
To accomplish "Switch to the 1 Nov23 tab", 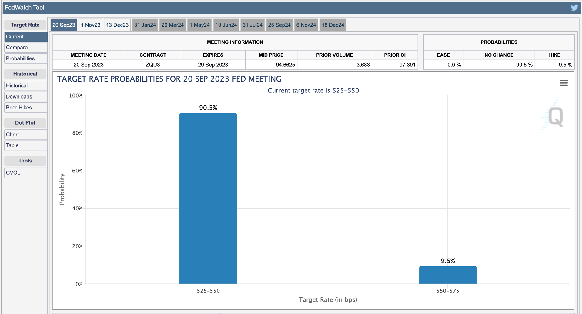I will tap(91, 25).
